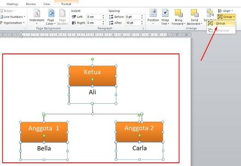This screenshot has width=241, height=166.
Task: Select the Anggota 1 orange shape
Action: pyautogui.click(x=44, y=132)
